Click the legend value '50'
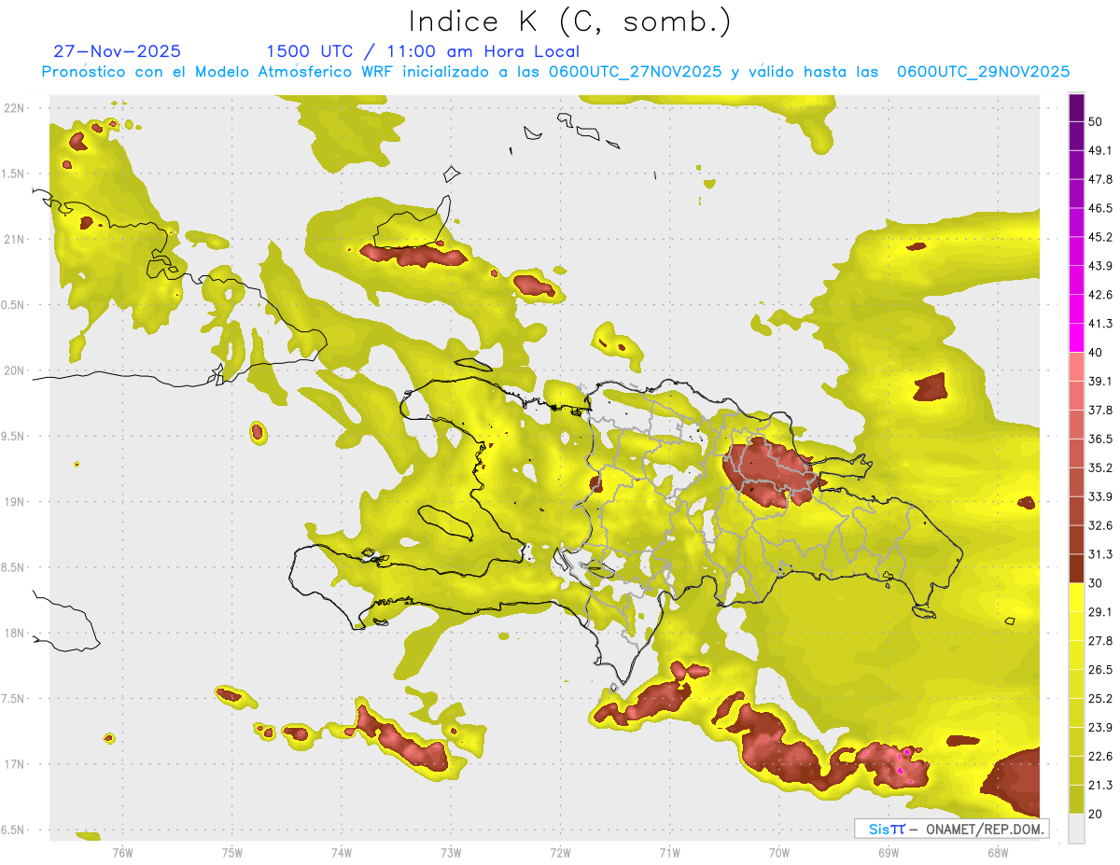Viewport: 1120px width, 865px height. click(x=1096, y=121)
